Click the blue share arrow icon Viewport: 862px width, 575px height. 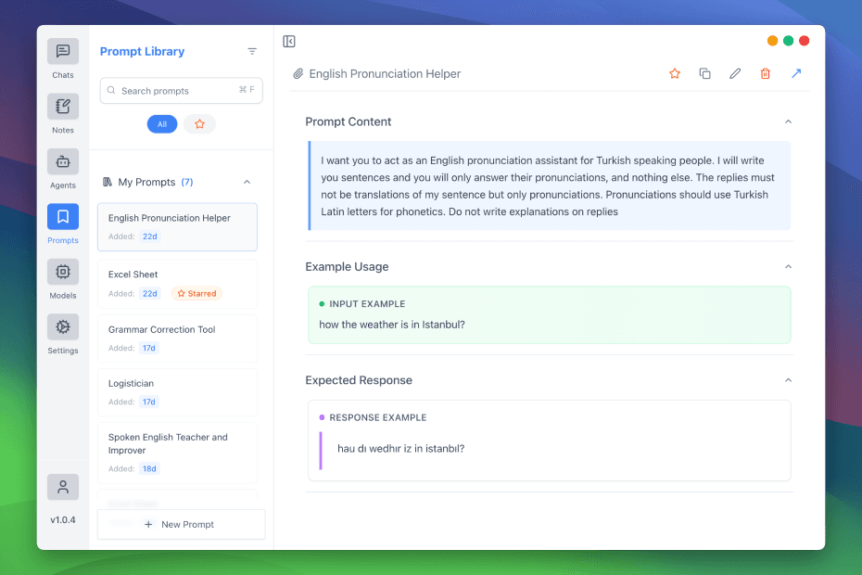click(x=795, y=73)
